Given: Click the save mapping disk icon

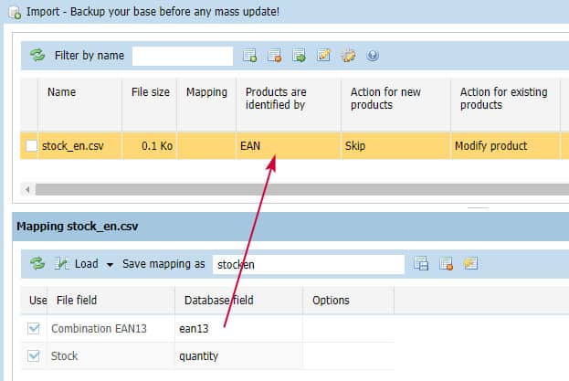Looking at the screenshot, I should tap(421, 264).
